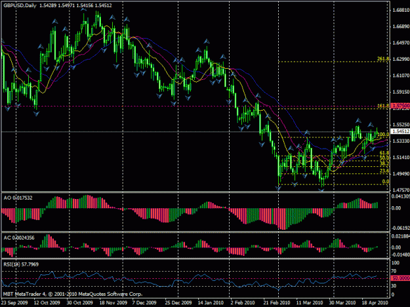Select the Fibonacci 23.6 level label
Viewport: 410px width, 307px height.
click(x=384, y=171)
